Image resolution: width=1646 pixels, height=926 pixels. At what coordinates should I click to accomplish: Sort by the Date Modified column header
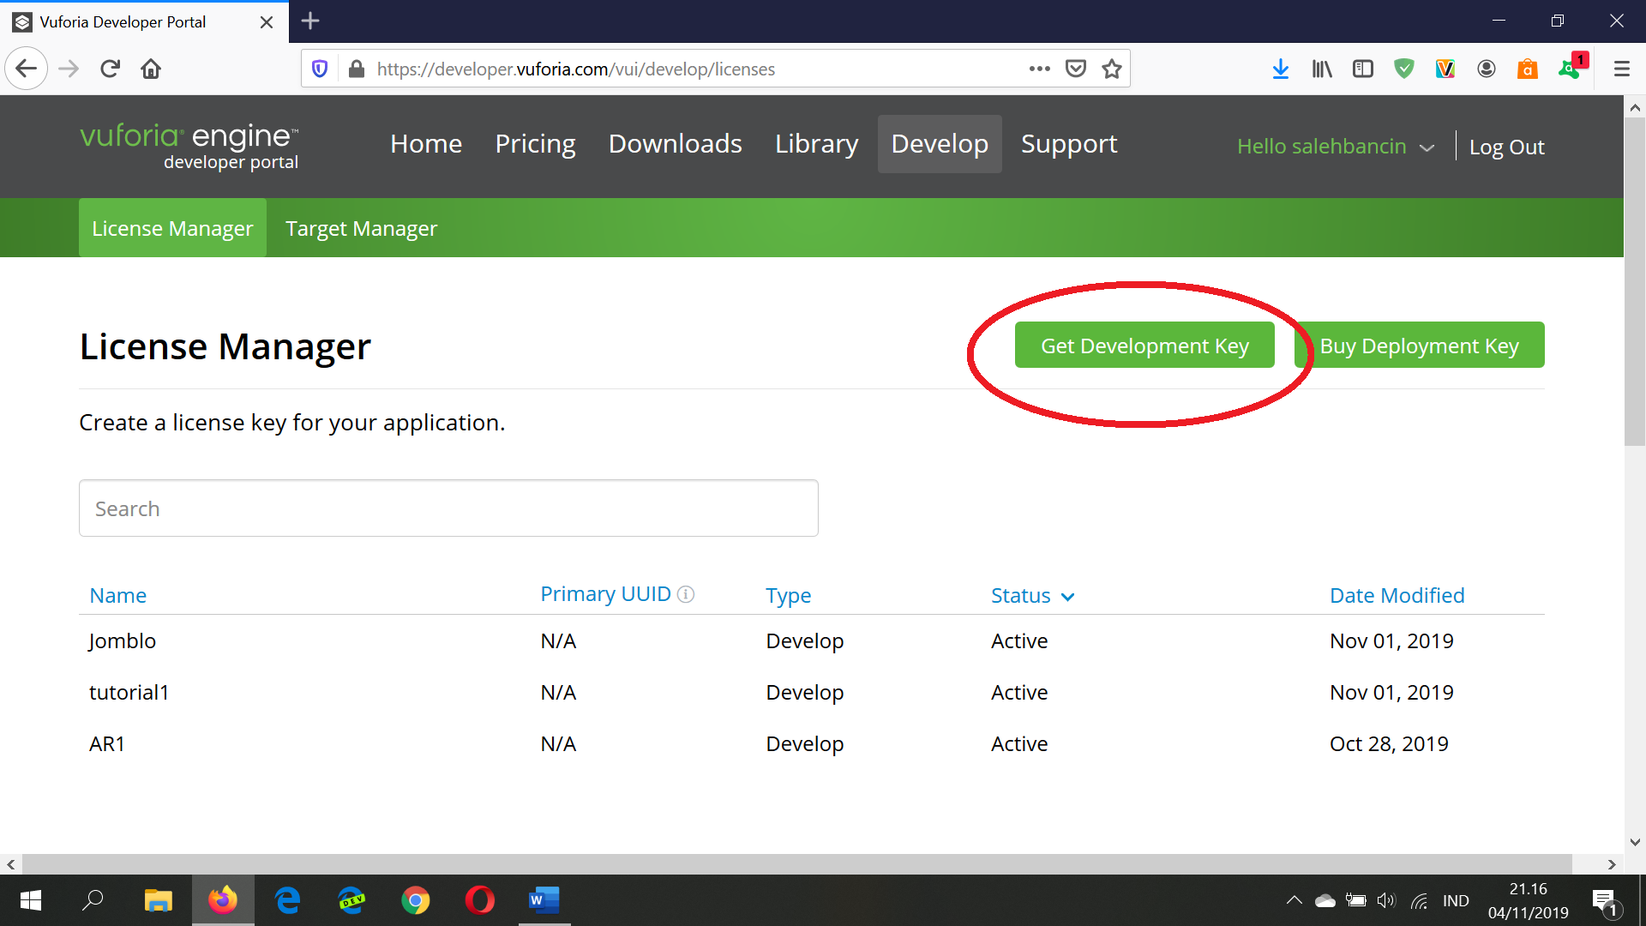pyautogui.click(x=1397, y=595)
